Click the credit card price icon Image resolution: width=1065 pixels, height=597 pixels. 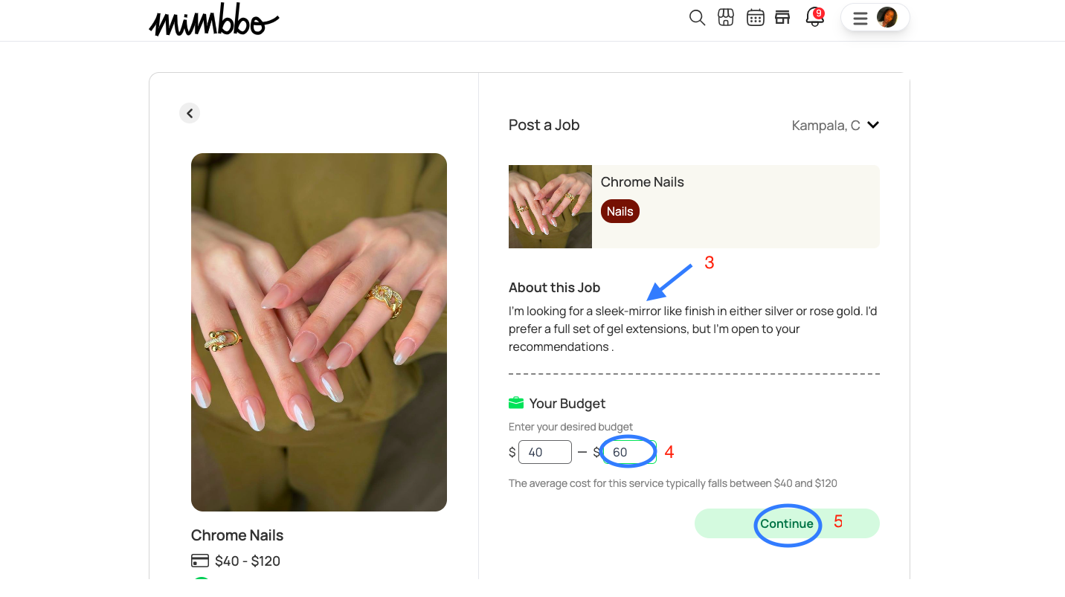pyautogui.click(x=199, y=561)
